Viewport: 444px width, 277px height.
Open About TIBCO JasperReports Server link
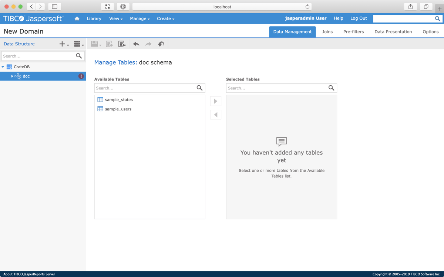click(x=29, y=274)
